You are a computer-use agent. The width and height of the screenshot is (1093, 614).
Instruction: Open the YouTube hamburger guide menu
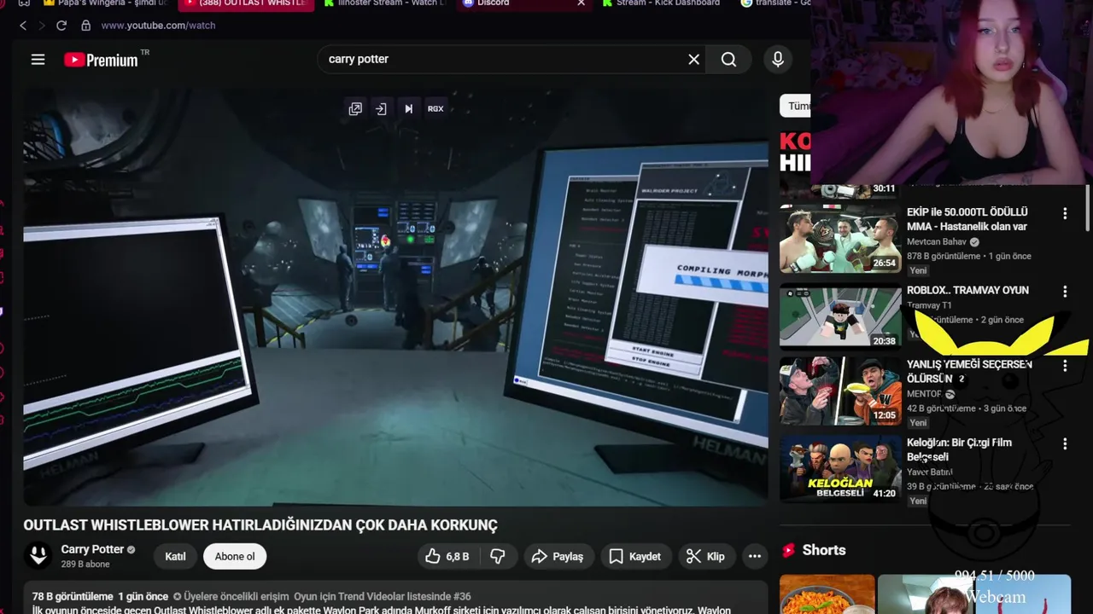pyautogui.click(x=38, y=59)
